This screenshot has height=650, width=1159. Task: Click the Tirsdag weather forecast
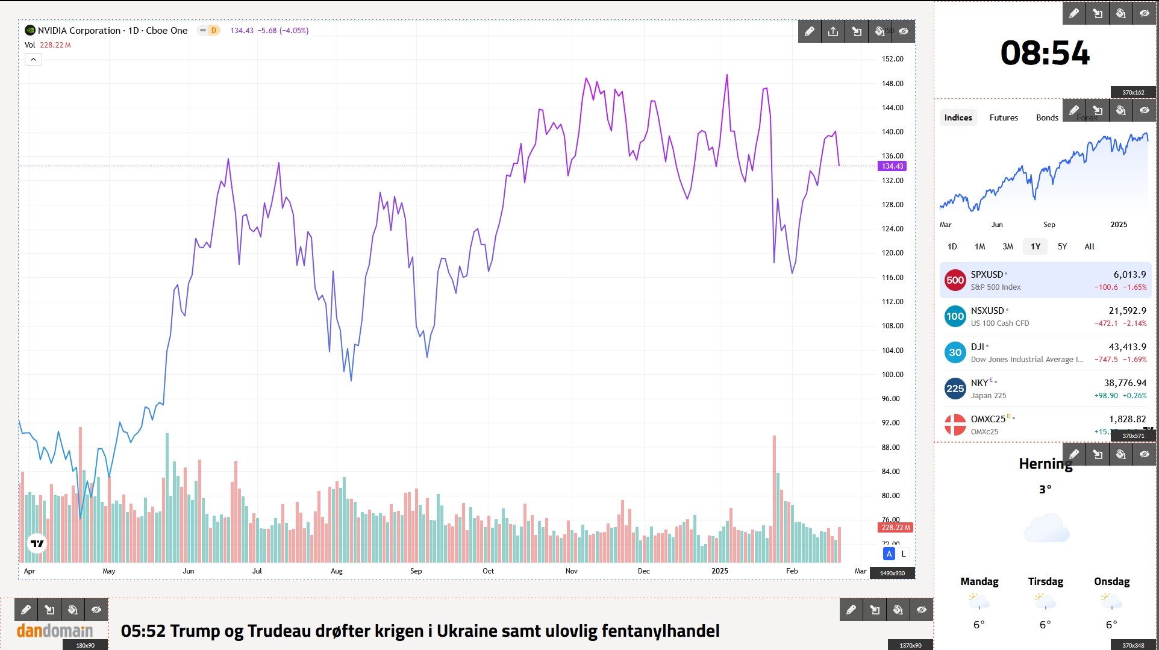[1045, 603]
